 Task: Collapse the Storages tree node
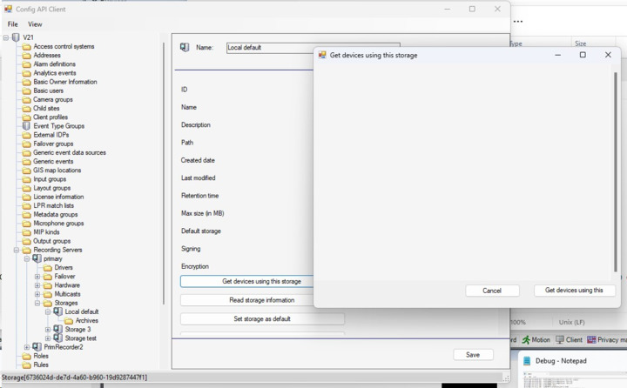(37, 304)
